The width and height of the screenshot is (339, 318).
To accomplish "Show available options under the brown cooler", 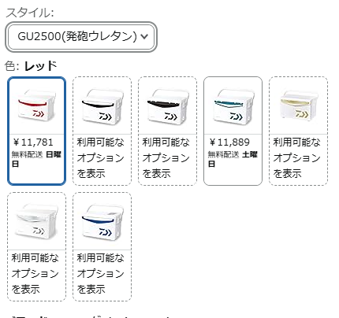I will click(x=166, y=157).
